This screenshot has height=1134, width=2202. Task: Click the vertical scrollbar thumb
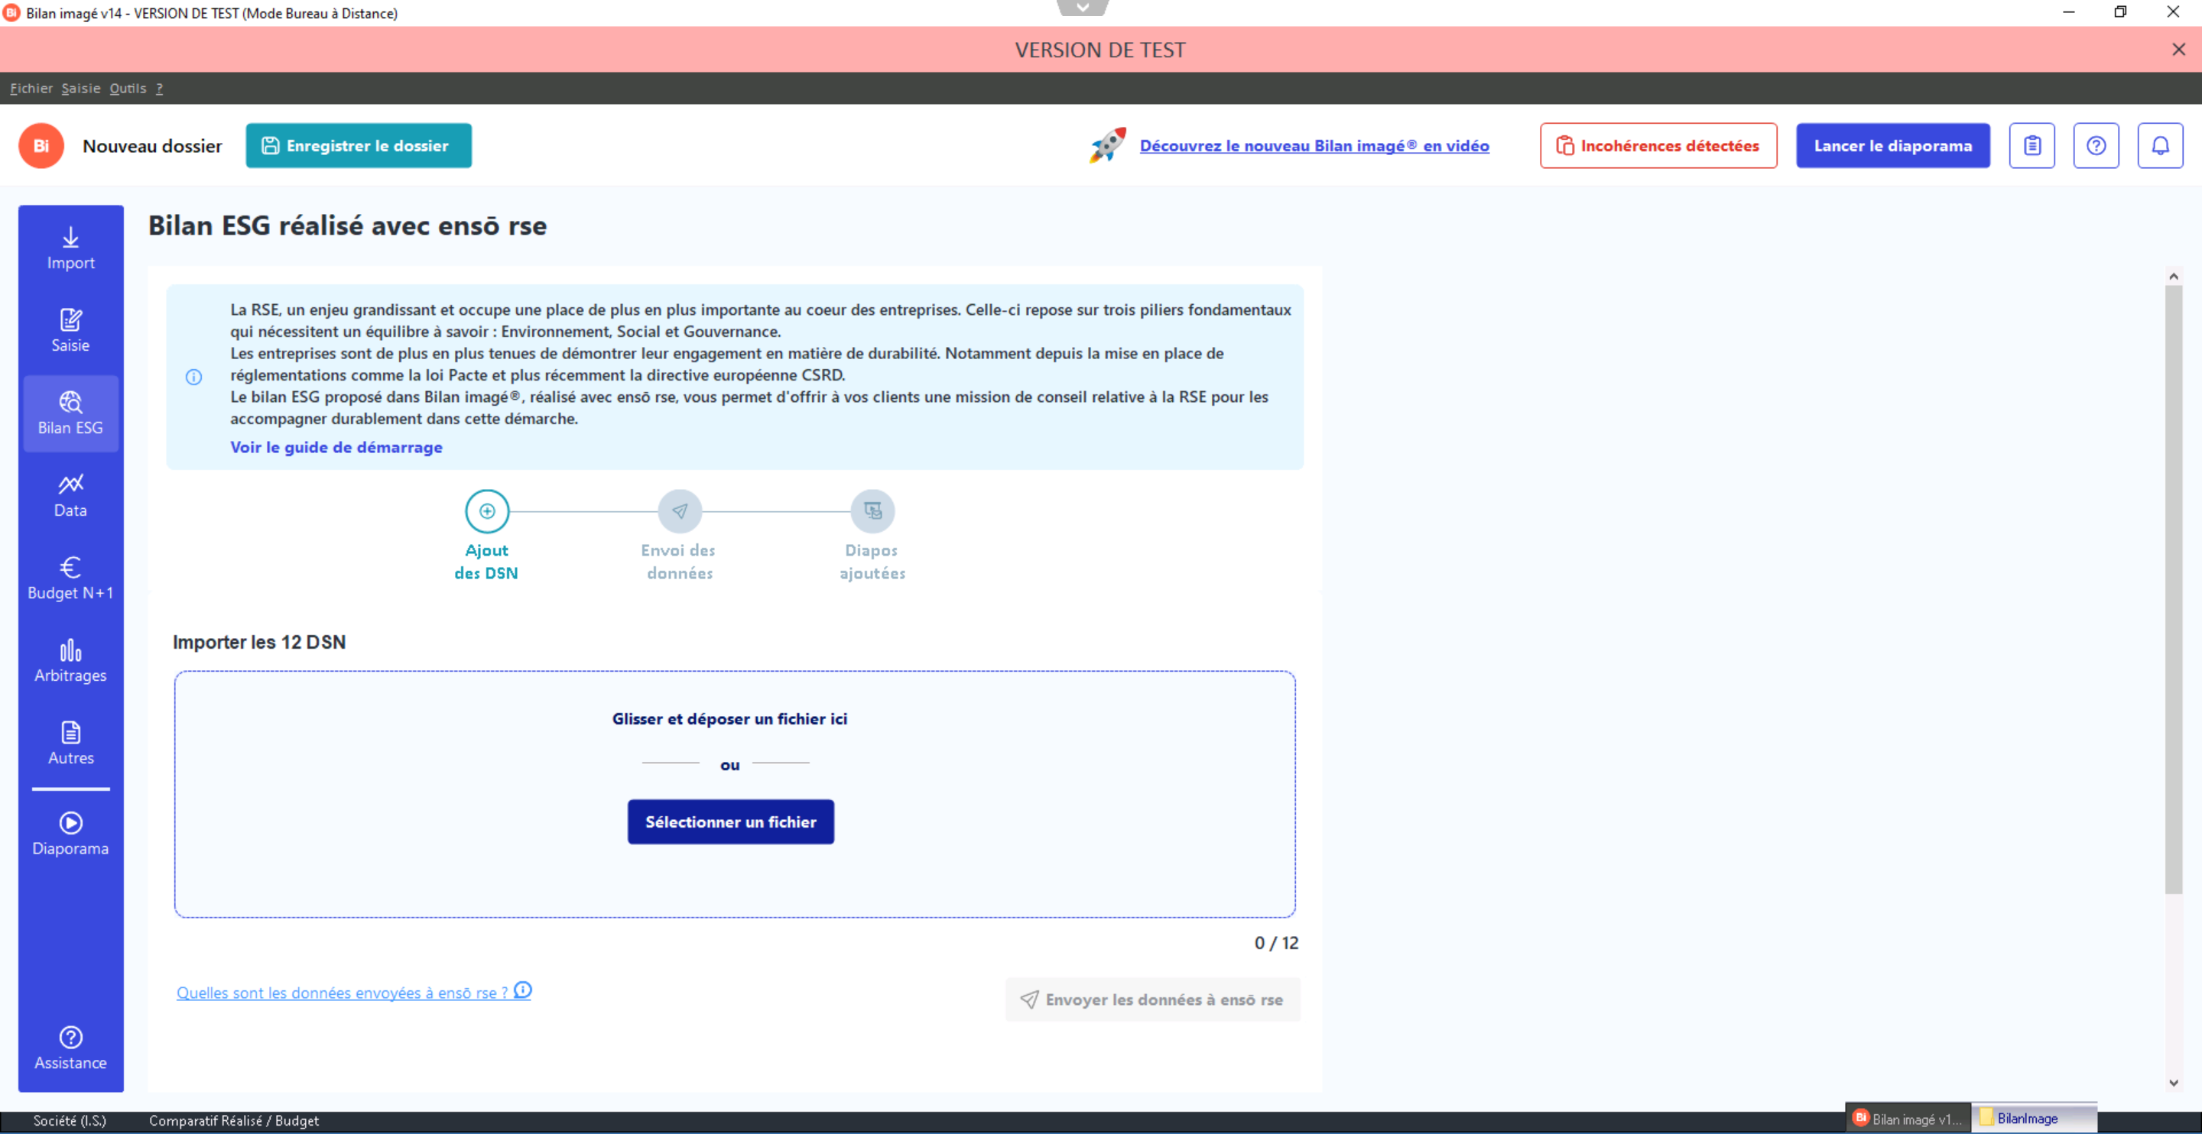coord(2174,590)
